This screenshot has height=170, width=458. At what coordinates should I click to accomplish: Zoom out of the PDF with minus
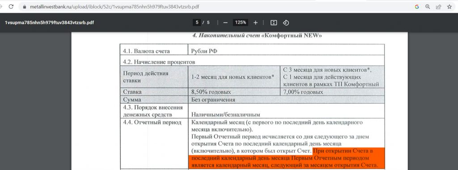coord(225,22)
